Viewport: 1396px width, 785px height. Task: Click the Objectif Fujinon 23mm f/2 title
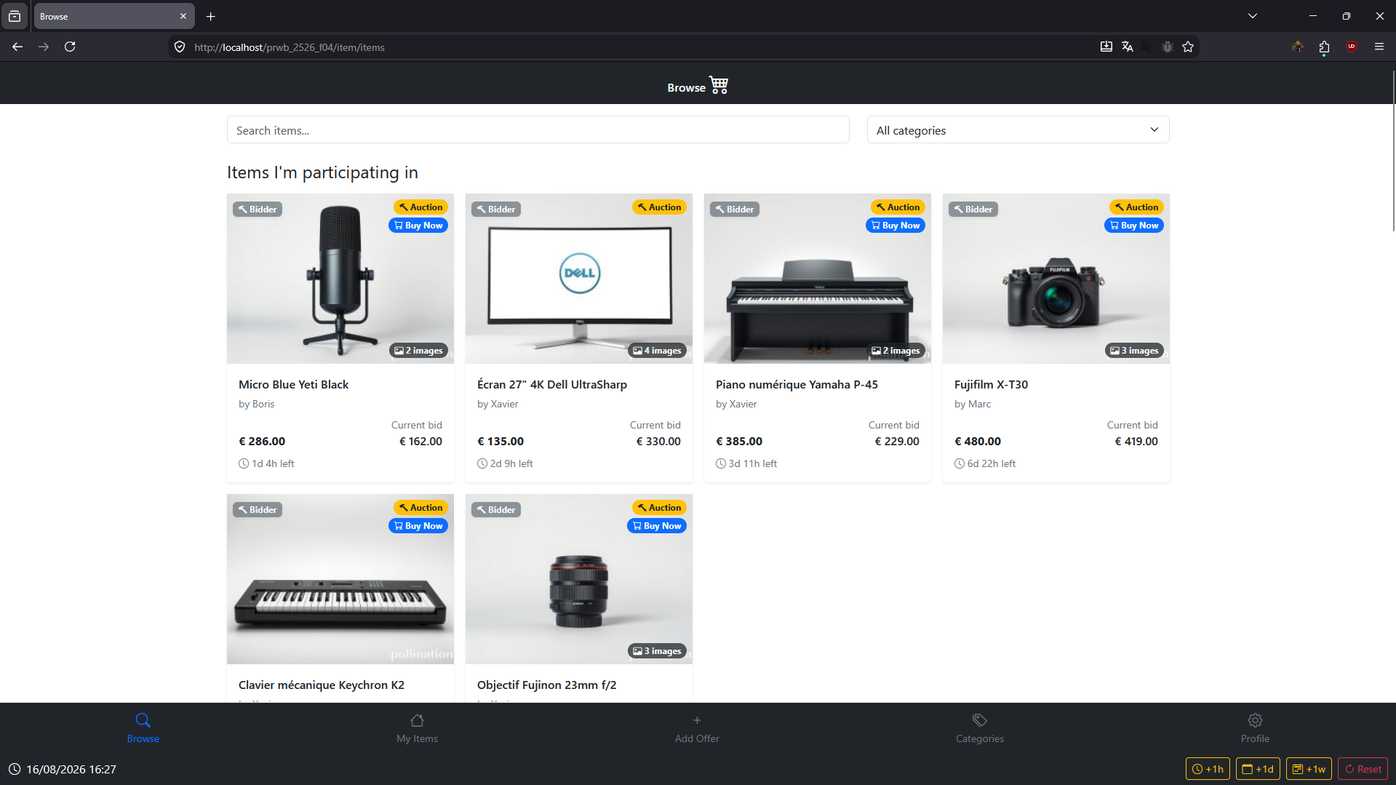point(546,685)
